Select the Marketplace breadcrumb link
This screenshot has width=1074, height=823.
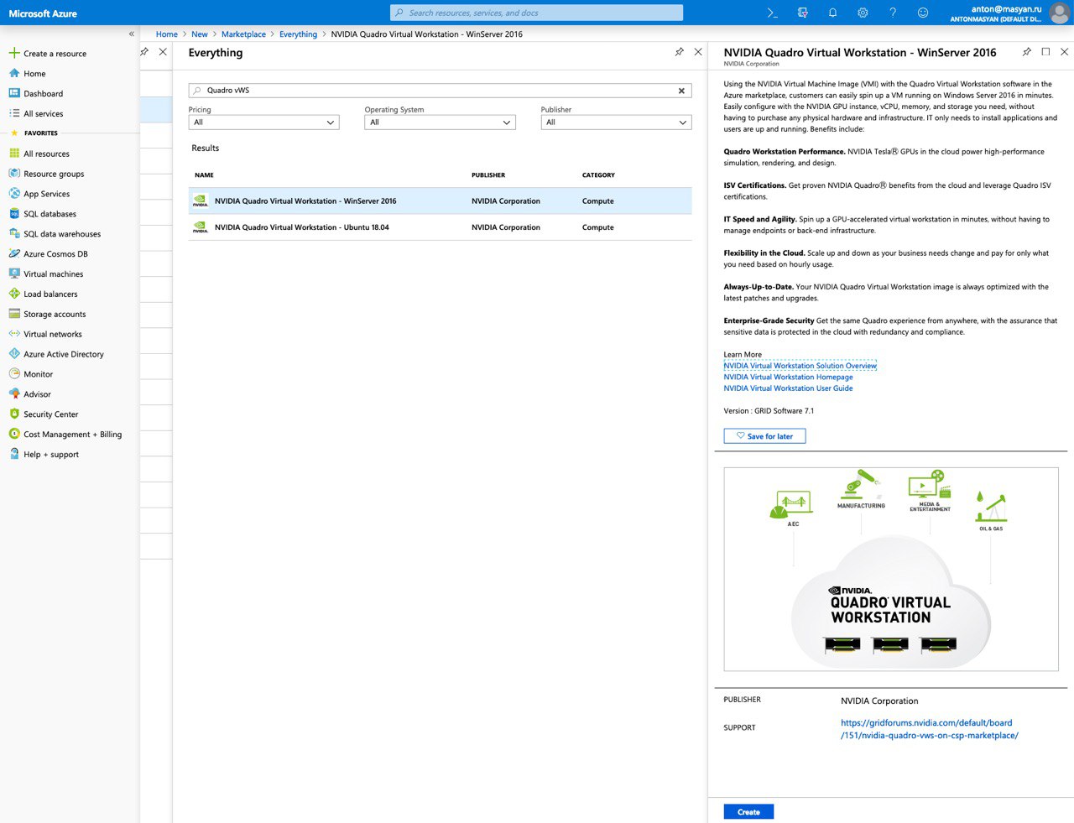point(243,34)
